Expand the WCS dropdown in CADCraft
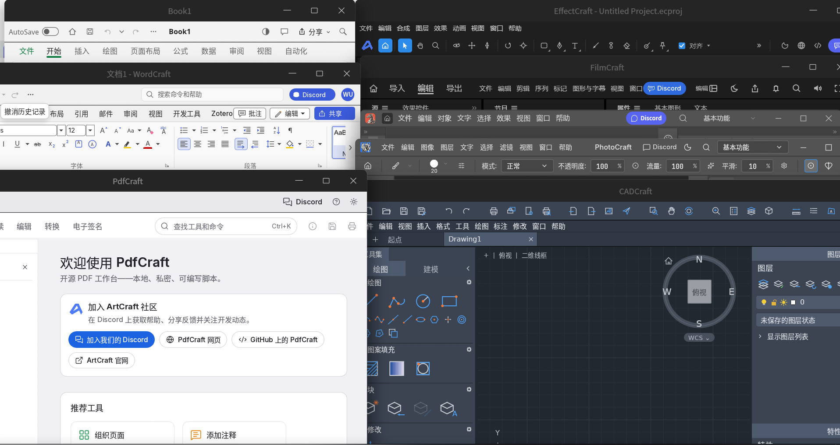 pyautogui.click(x=699, y=338)
